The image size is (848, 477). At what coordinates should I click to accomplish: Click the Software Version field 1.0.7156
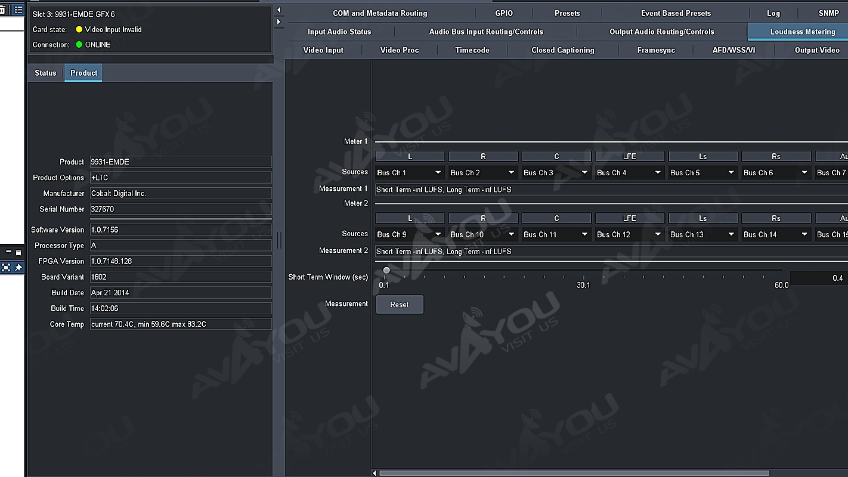181,230
